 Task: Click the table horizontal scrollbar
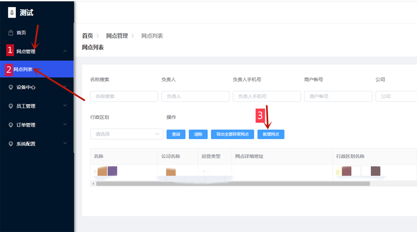tap(232, 184)
